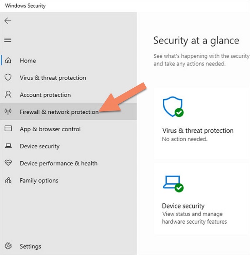Screen dimensions: 250x255
Task: Click the wireless signal Firewall icon
Action: (8, 112)
